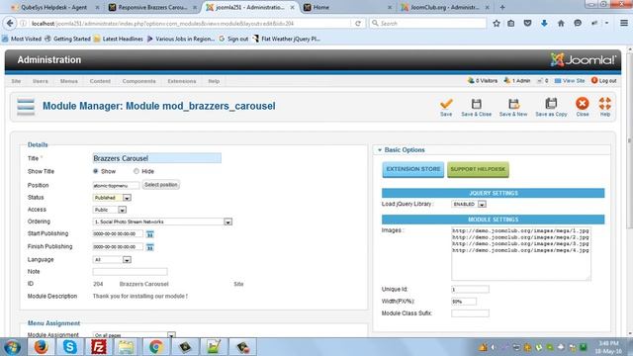Click the Extension Store button
Viewport: 633px width, 356px height.
[413, 169]
